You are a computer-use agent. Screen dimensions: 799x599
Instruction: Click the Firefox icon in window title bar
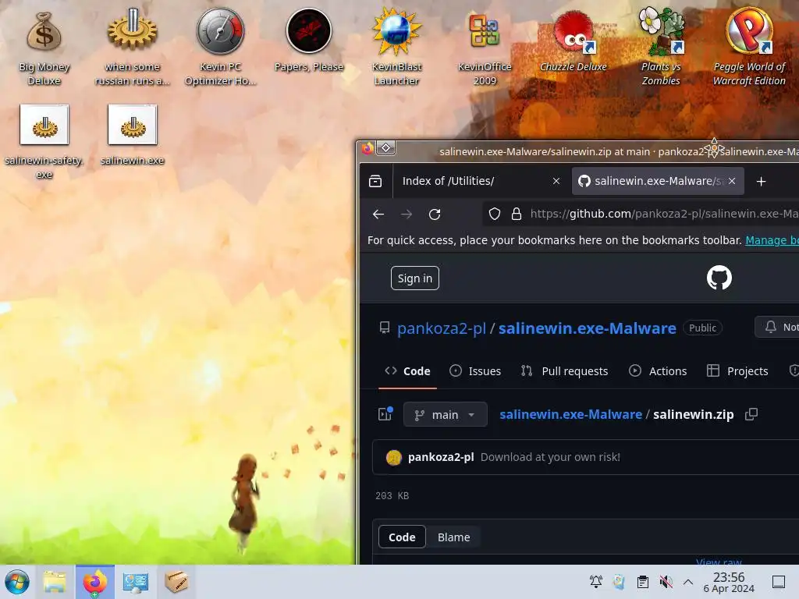tap(368, 148)
